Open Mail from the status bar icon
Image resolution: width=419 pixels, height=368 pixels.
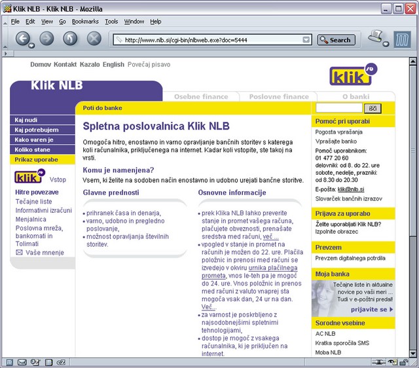pyautogui.click(x=22, y=362)
